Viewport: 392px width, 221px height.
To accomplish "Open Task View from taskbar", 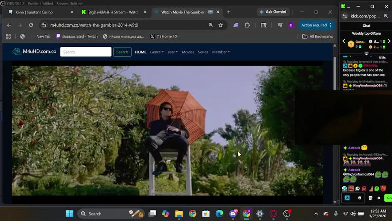I will 152,214.
